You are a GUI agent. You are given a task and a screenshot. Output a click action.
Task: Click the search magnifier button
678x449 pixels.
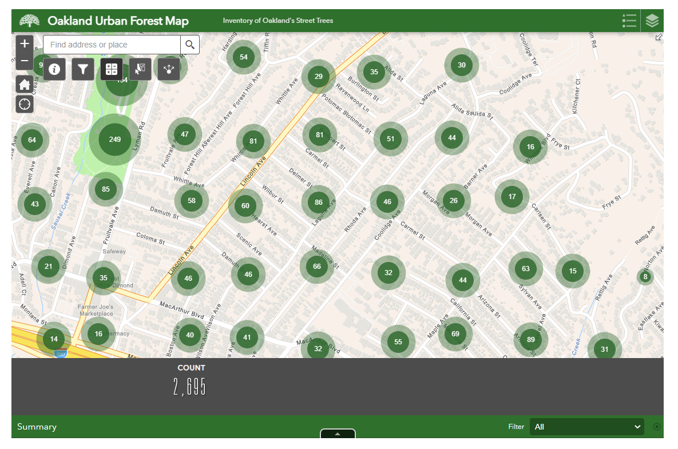190,45
